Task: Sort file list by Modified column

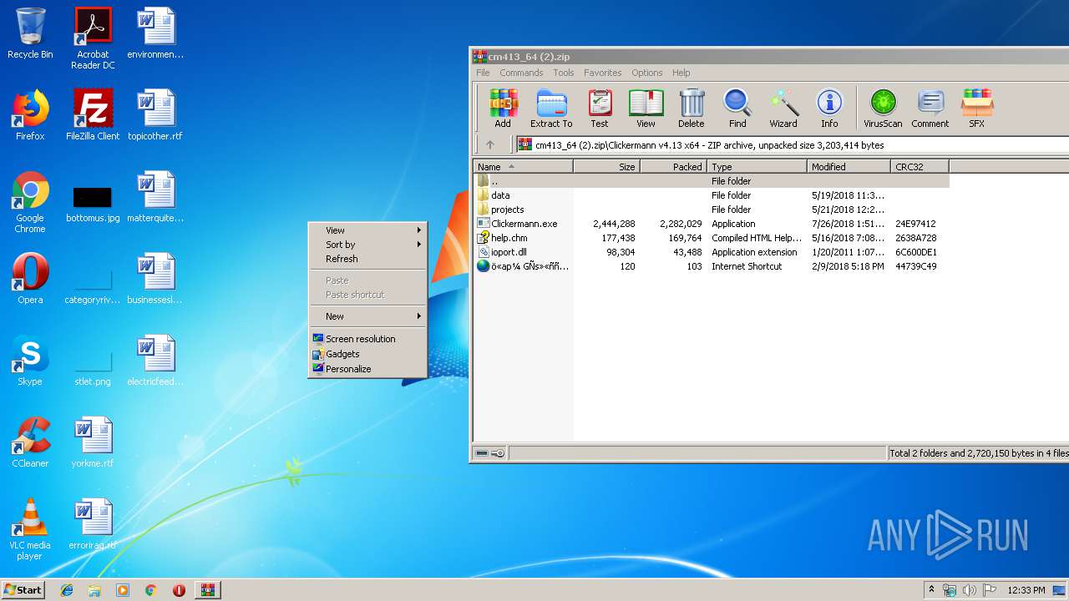Action: (849, 167)
